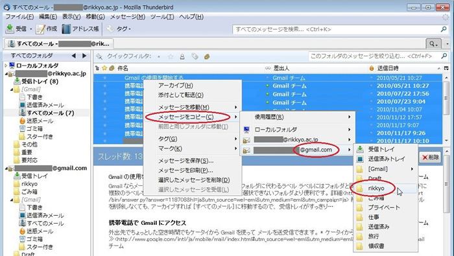Open the ツール(T) menu

[x=162, y=17]
